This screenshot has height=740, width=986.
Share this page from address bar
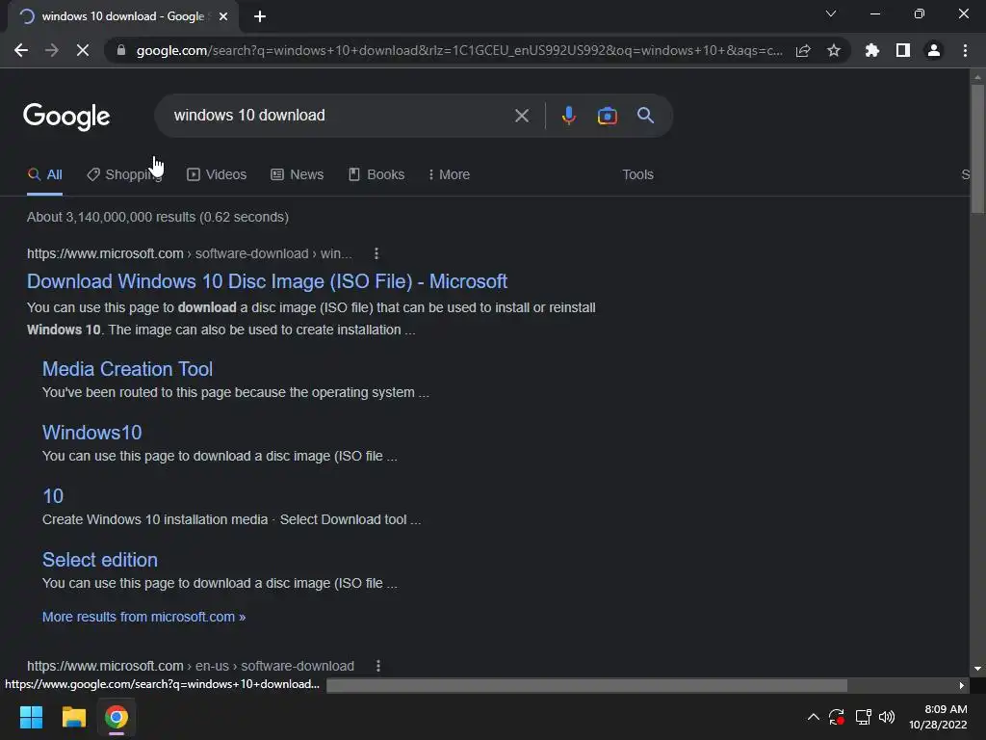pyautogui.click(x=803, y=50)
